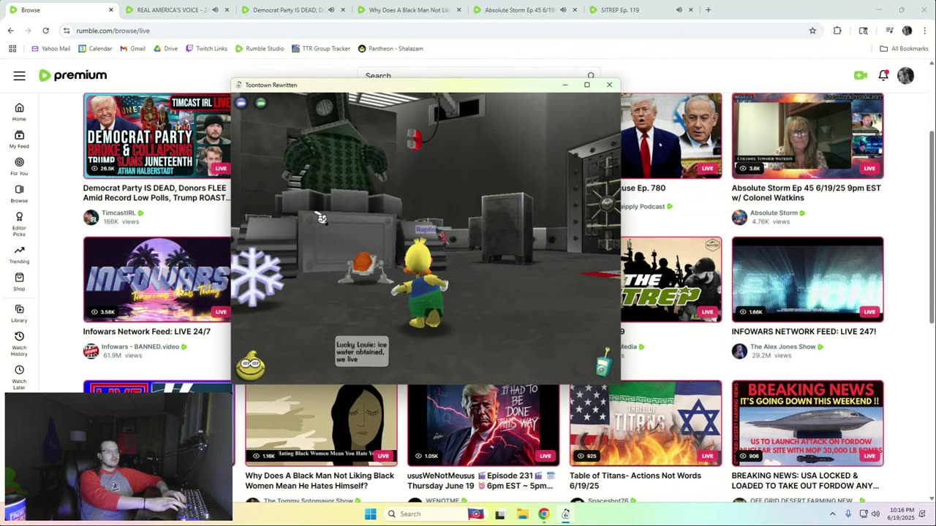Open the TimcastIRL channel link
The height and width of the screenshot is (526, 936).
118,213
